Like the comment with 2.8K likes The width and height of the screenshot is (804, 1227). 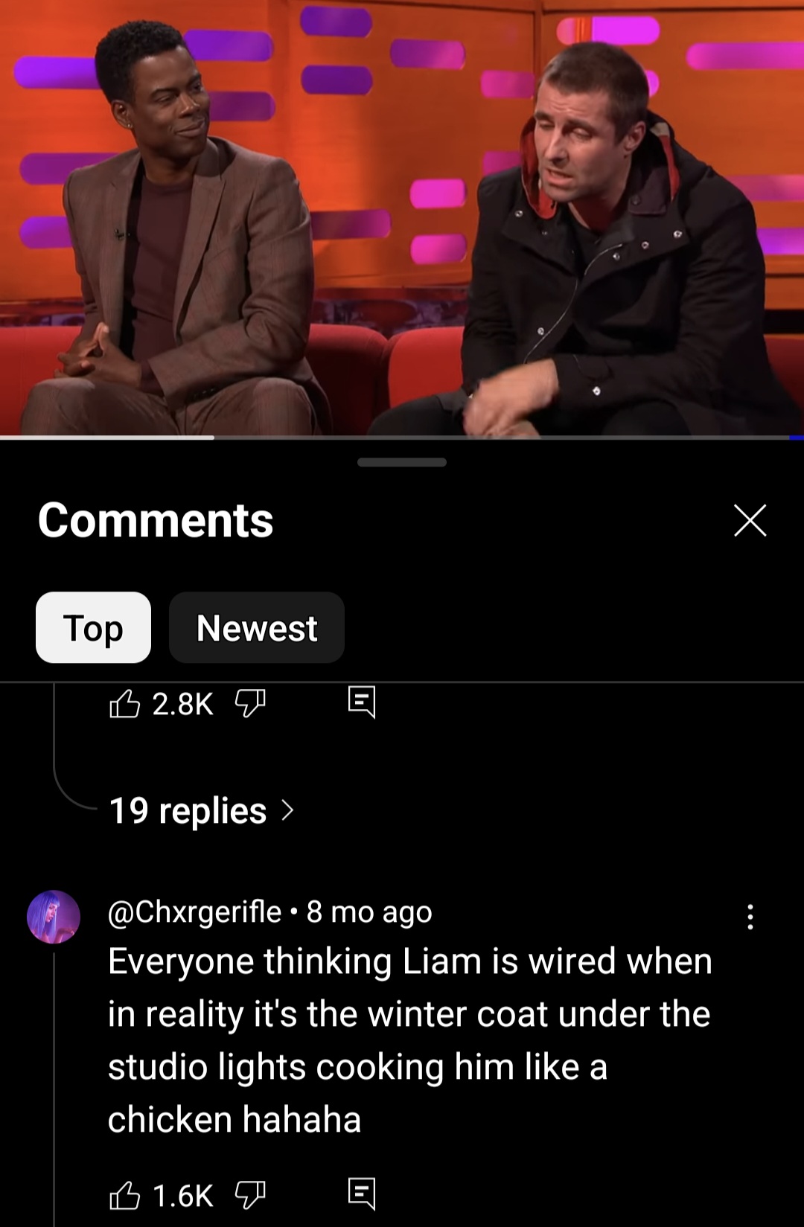pyautogui.click(x=124, y=703)
